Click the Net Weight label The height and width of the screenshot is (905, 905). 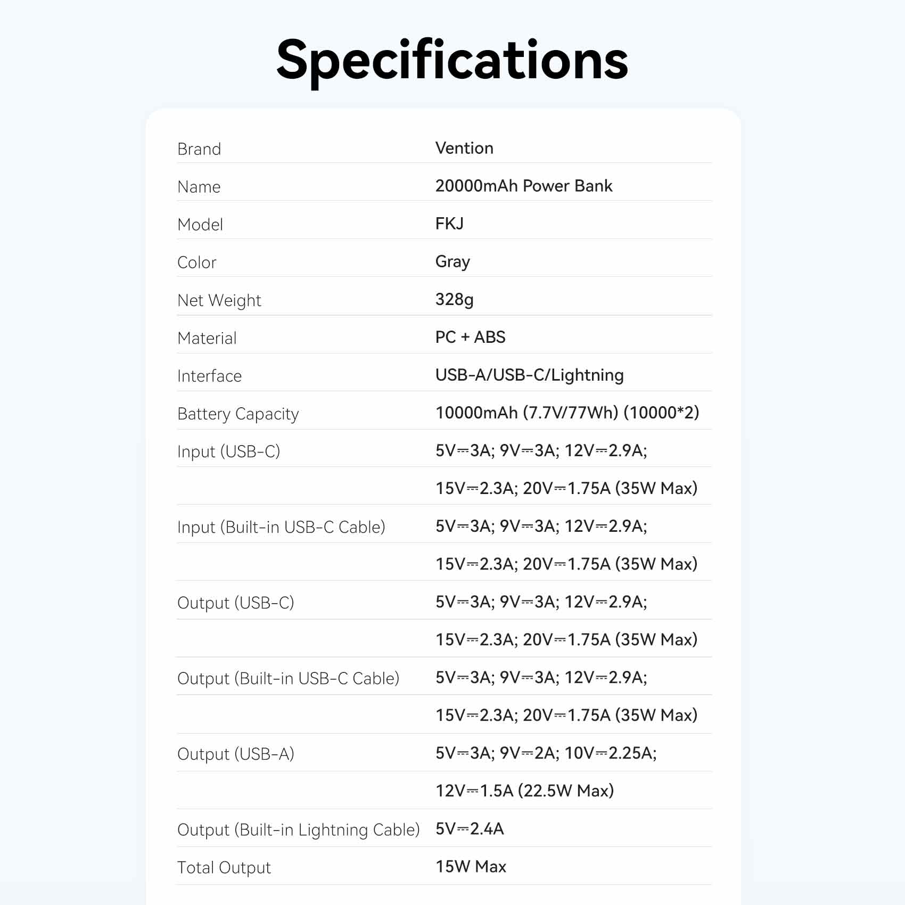(219, 300)
